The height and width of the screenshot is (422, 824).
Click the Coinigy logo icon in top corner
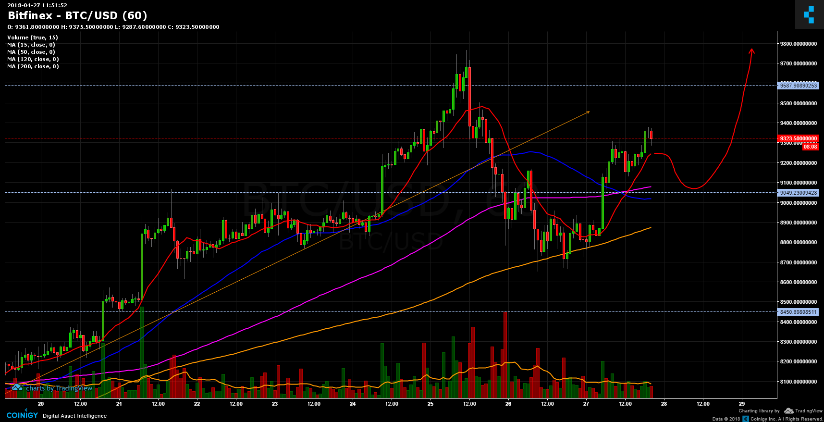pyautogui.click(x=809, y=14)
